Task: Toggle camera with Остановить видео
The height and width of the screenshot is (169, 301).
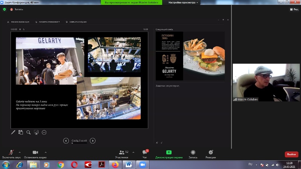Action: click(35, 152)
